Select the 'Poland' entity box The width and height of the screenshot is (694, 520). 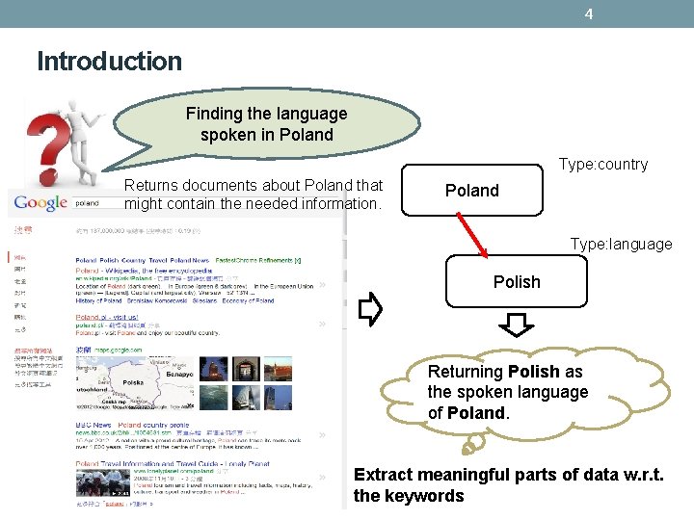click(x=471, y=190)
